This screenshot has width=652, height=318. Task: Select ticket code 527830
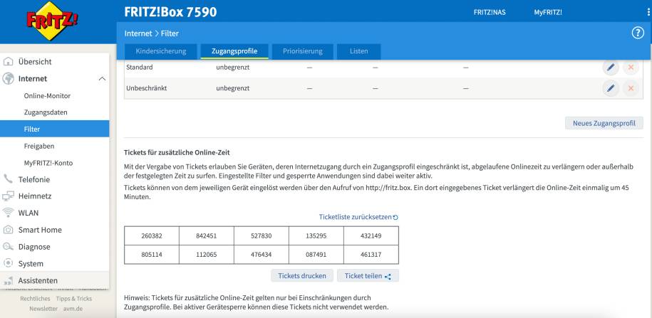pyautogui.click(x=261, y=235)
